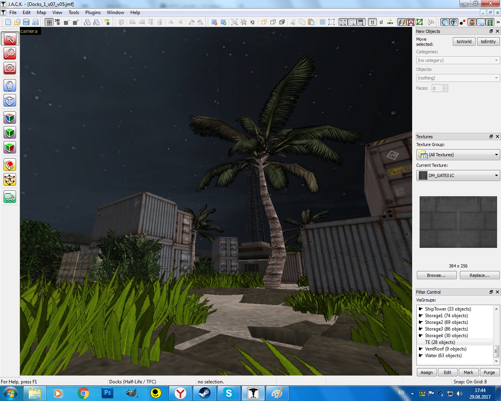501x401 pixels.
Task: Toggle 3D selection box mode
Action: (x=361, y=22)
